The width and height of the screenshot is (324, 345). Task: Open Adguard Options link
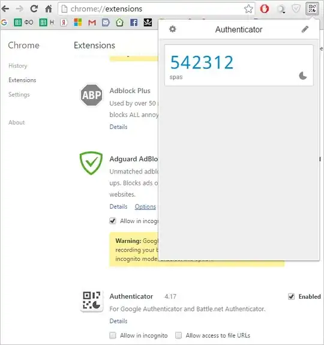145,206
